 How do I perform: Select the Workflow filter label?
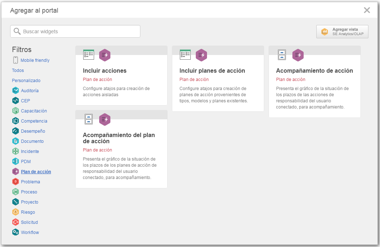30,233
